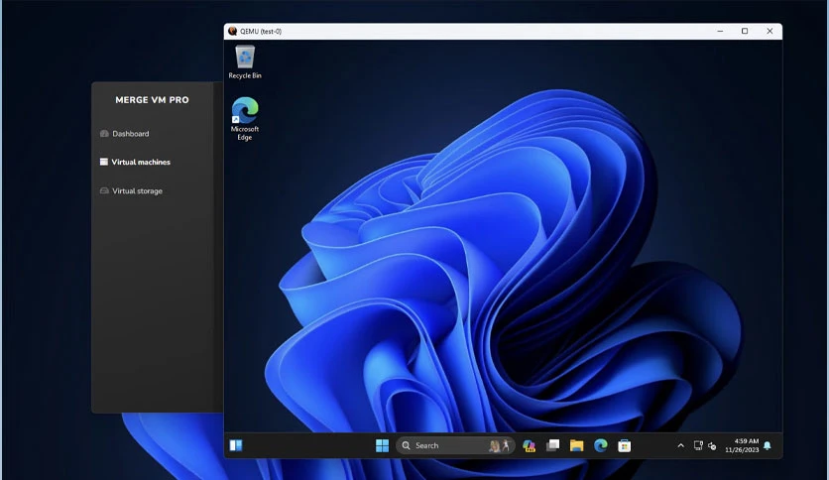Click the taskbar Search box
Viewport: 829px width, 480px height.
click(455, 445)
